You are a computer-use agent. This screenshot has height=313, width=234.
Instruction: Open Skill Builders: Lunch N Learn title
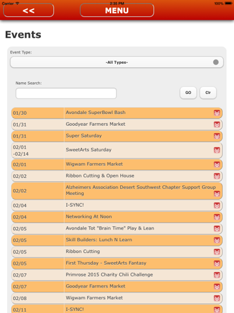[x=99, y=240]
